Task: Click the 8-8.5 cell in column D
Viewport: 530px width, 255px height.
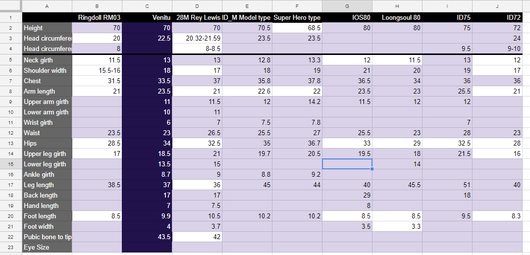Action: (197, 49)
